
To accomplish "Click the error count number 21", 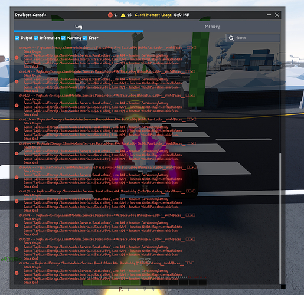I will pos(116,15).
